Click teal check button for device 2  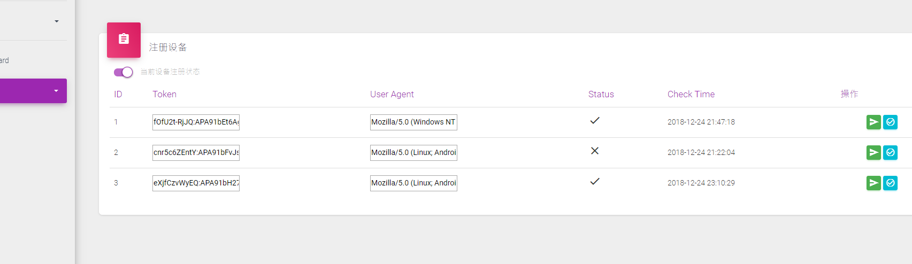click(x=890, y=153)
